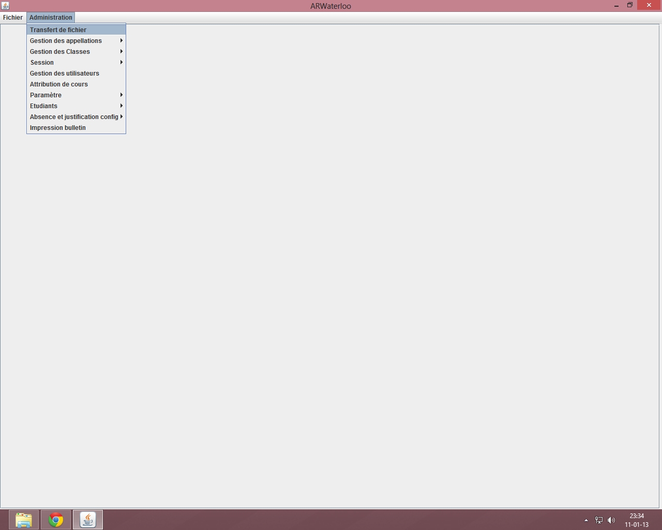Click the network status tray icon
The width and height of the screenshot is (662, 530).
tap(599, 520)
